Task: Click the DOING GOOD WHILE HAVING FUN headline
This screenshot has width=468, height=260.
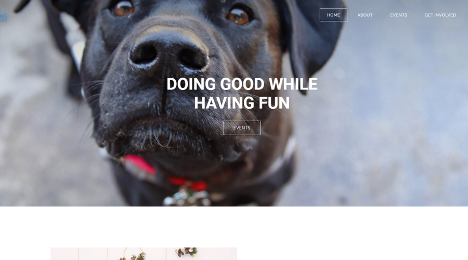Action: [x=242, y=94]
